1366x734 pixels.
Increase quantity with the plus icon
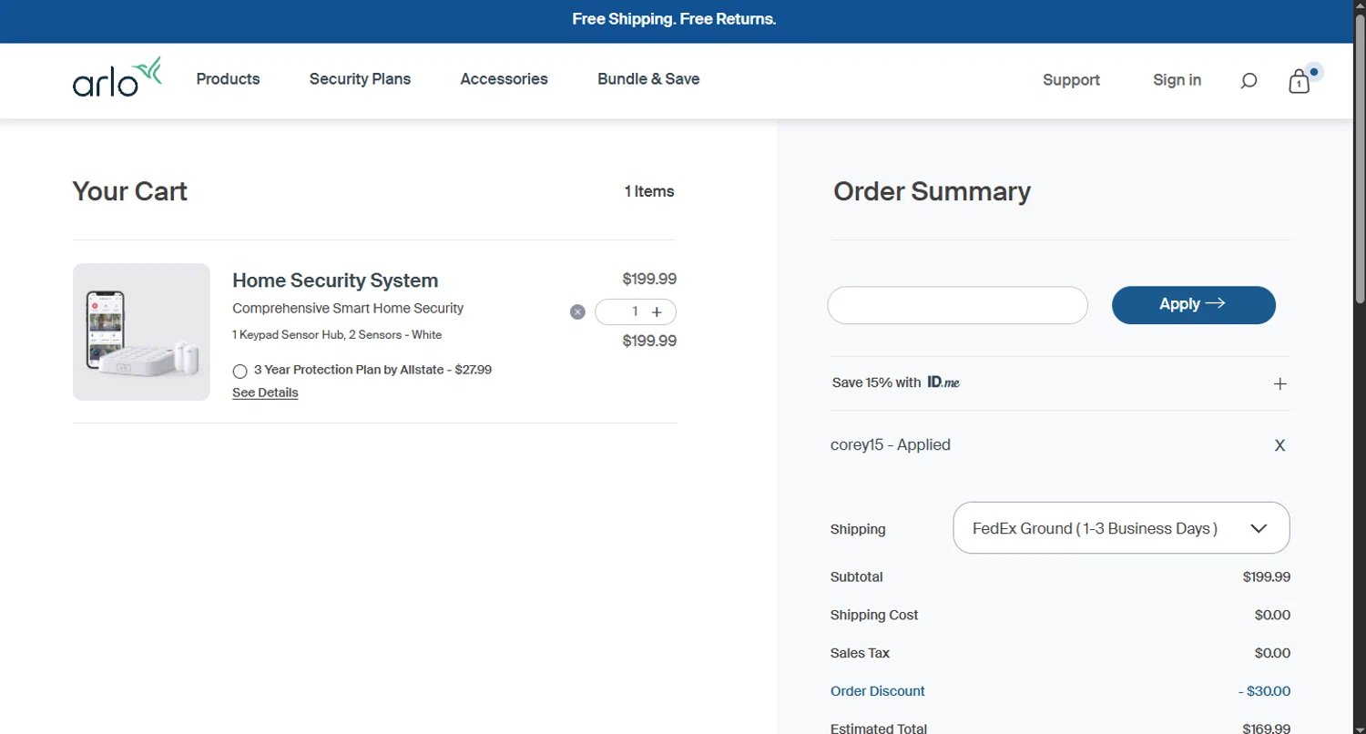point(657,312)
